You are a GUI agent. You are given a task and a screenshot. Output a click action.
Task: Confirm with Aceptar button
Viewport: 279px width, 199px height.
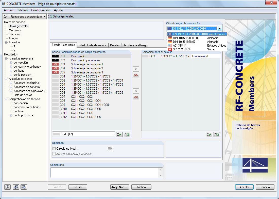point(244,187)
